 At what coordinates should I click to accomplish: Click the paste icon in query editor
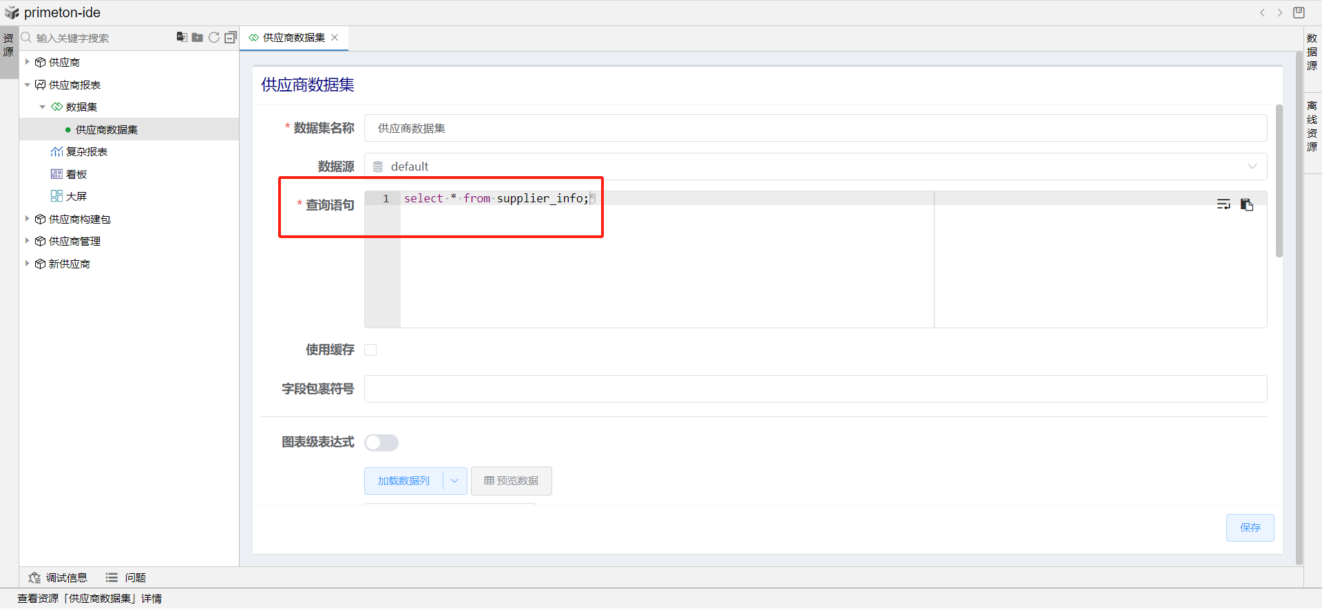(x=1247, y=204)
